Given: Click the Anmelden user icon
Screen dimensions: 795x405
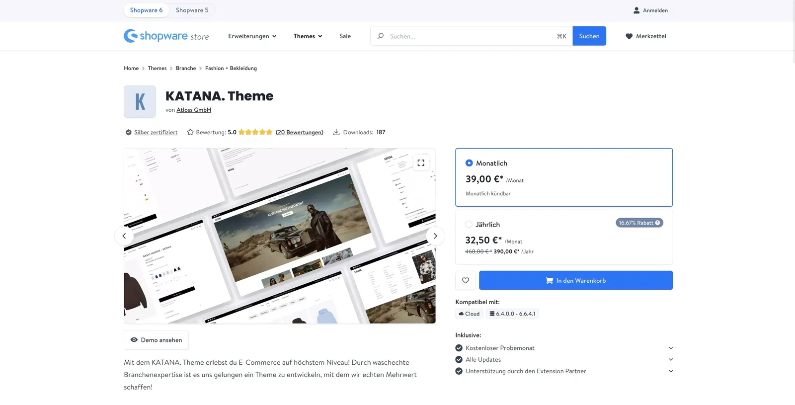Looking at the screenshot, I should tap(636, 10).
